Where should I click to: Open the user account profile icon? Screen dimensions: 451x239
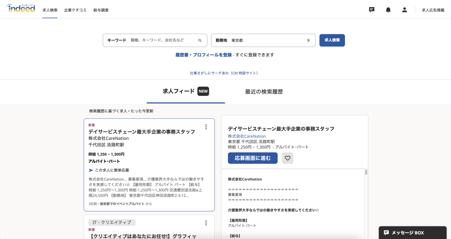(x=404, y=10)
